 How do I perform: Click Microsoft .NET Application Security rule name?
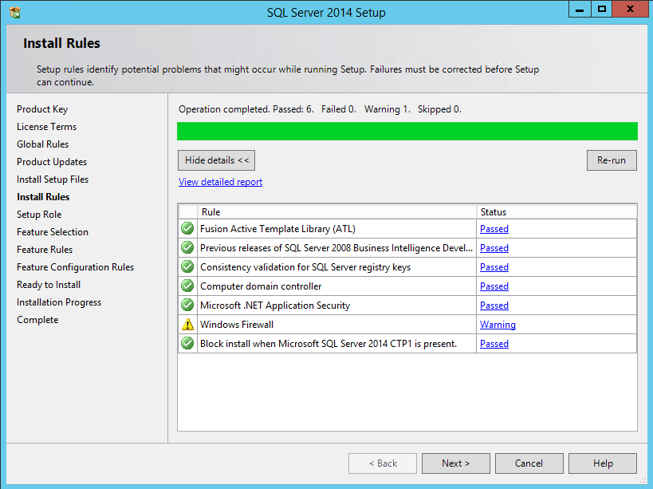tap(275, 306)
